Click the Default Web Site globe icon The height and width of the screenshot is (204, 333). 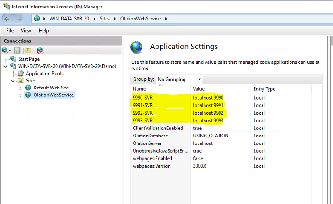click(28, 88)
